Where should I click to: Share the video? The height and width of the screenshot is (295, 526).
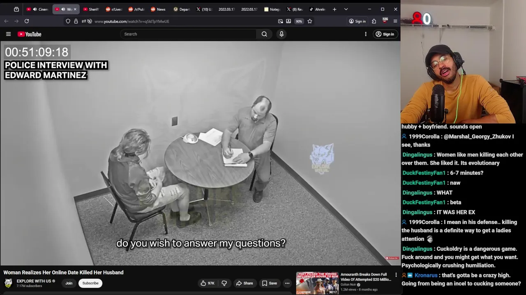245,283
